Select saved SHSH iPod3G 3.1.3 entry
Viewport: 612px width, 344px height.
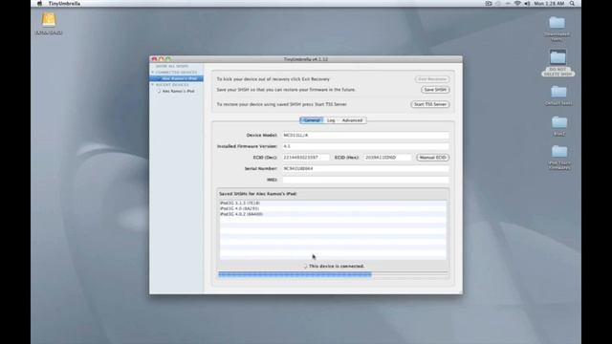click(333, 204)
